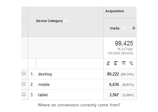Image resolution: width=158 pixels, height=112 pixels.
Task: Sort by the Visits column header
Action: coord(115,28)
